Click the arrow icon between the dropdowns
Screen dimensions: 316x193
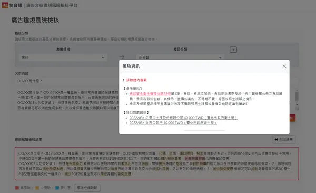click(x=122, y=57)
